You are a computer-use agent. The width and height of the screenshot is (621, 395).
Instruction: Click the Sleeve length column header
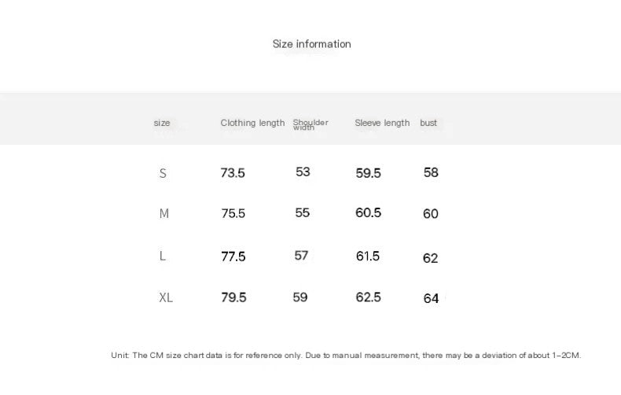[x=382, y=123]
